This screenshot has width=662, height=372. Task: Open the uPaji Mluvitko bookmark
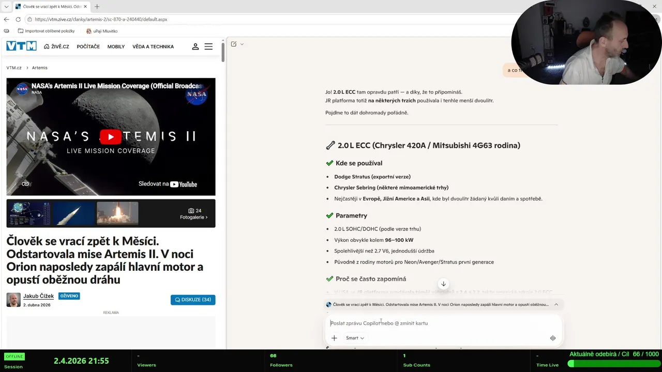click(102, 31)
